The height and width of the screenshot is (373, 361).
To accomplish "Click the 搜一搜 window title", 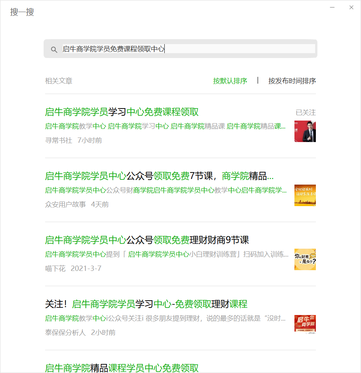I will click(22, 12).
